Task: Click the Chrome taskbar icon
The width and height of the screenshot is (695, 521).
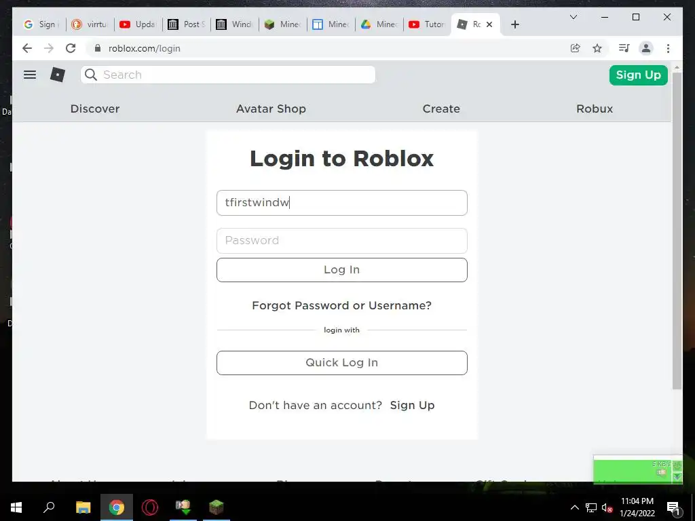Action: [117, 507]
